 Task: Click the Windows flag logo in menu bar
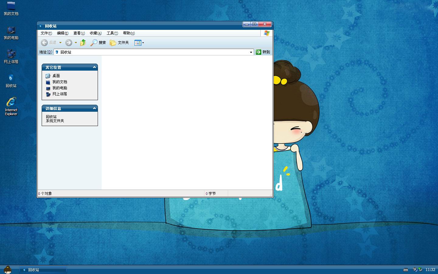(267, 33)
